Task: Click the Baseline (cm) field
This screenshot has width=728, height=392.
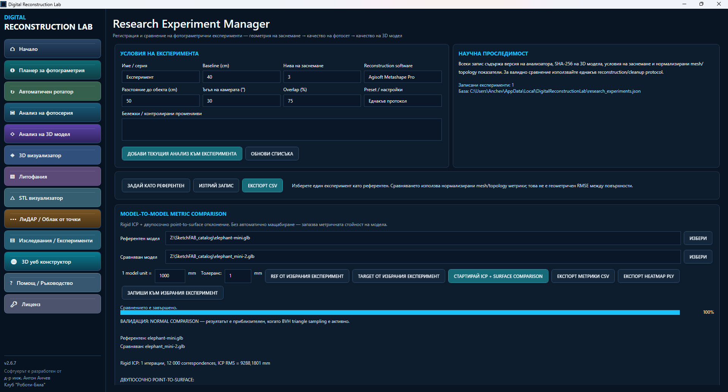Action: tap(241, 77)
